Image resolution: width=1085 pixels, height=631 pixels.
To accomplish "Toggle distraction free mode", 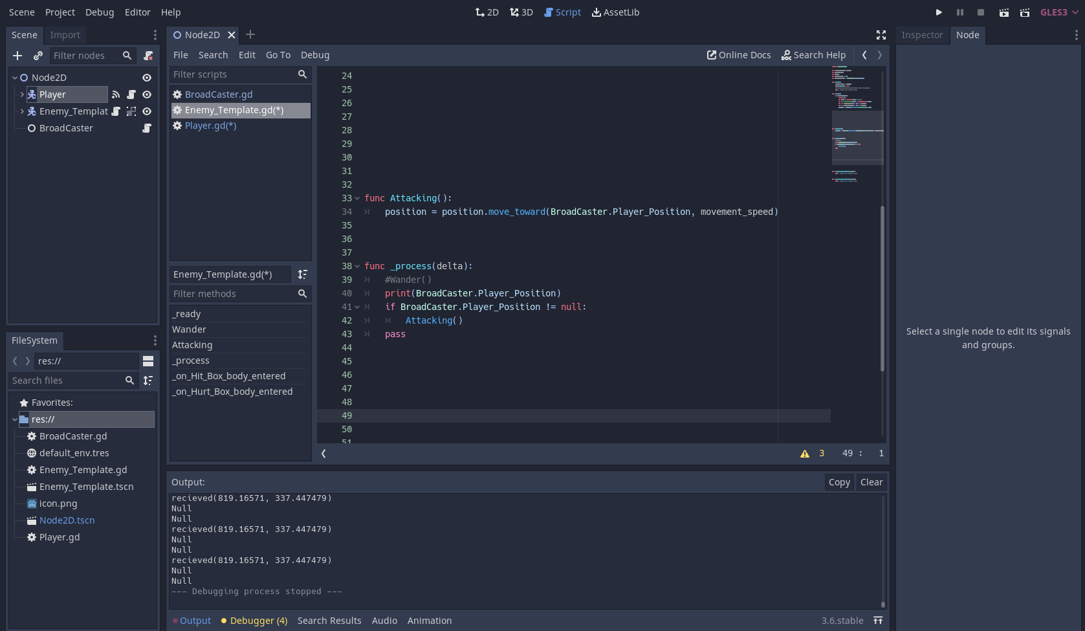I will coord(881,35).
